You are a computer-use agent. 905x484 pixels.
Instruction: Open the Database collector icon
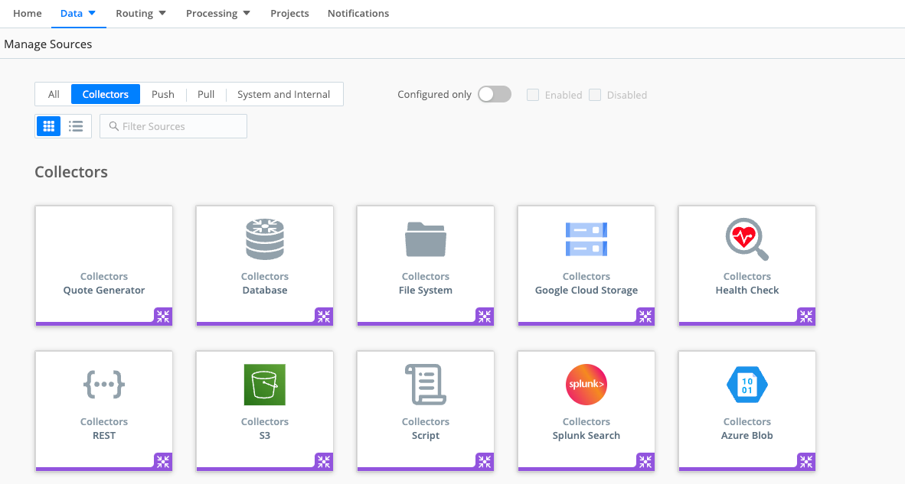[264, 239]
